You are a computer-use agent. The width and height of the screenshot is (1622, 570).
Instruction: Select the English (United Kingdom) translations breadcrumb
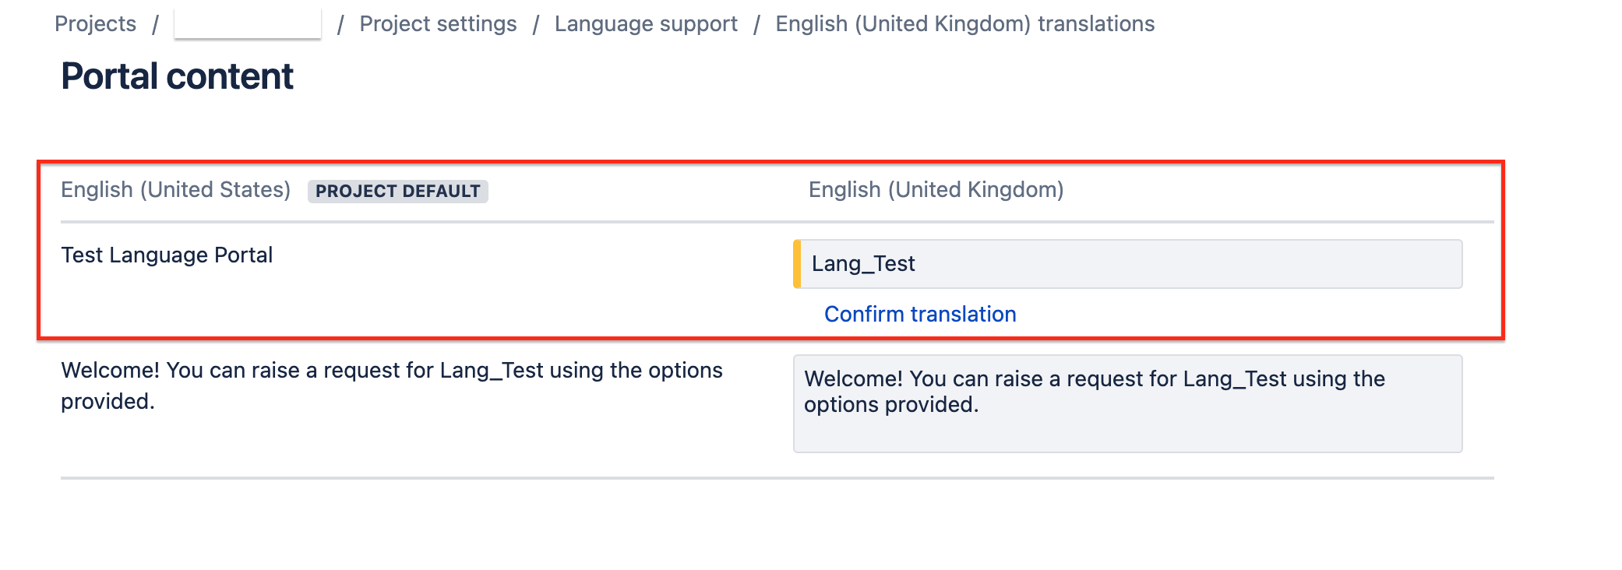coord(965,23)
